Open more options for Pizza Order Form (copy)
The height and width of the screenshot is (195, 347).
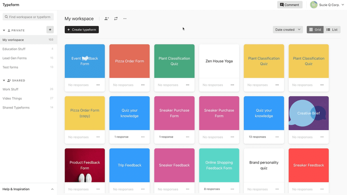click(98, 137)
